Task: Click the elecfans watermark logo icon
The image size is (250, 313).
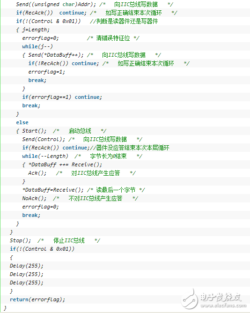Action: tap(189, 299)
